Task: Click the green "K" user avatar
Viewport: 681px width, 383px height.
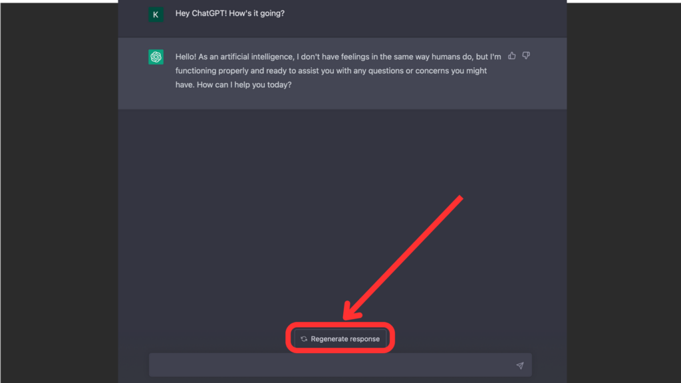Action: [156, 14]
